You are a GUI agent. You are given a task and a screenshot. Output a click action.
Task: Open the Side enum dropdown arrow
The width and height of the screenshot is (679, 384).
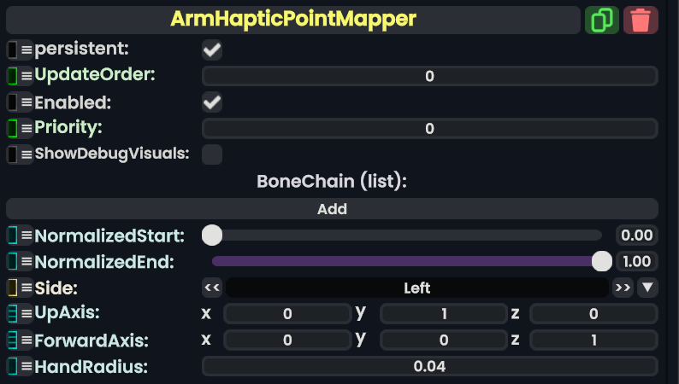click(647, 288)
